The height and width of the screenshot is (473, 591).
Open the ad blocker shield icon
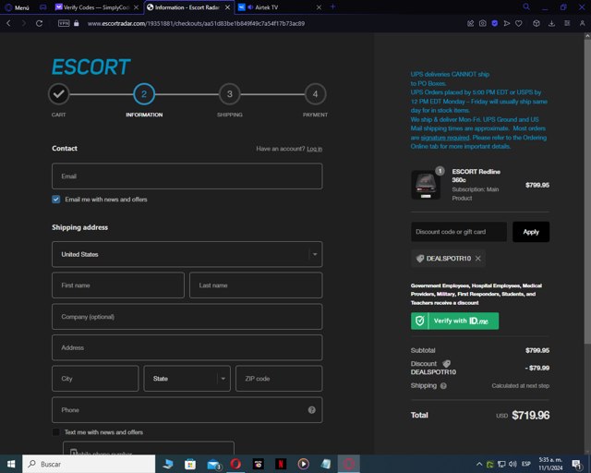[x=495, y=23]
